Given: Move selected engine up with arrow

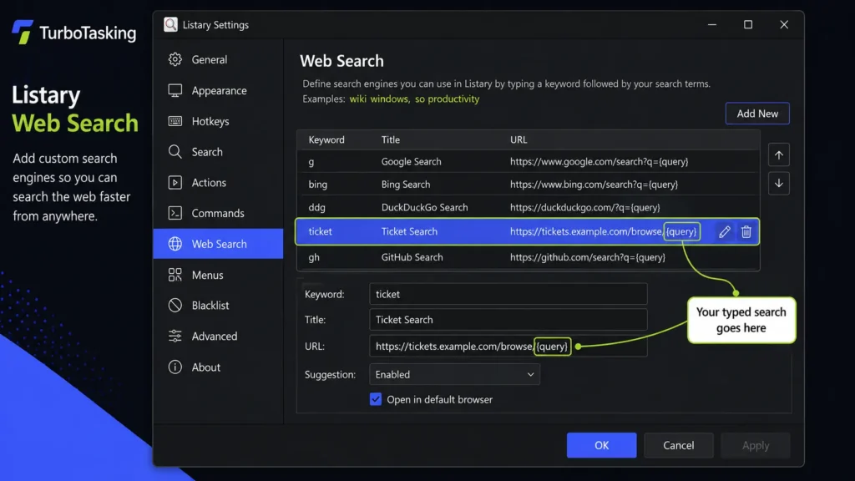Looking at the screenshot, I should pos(779,155).
